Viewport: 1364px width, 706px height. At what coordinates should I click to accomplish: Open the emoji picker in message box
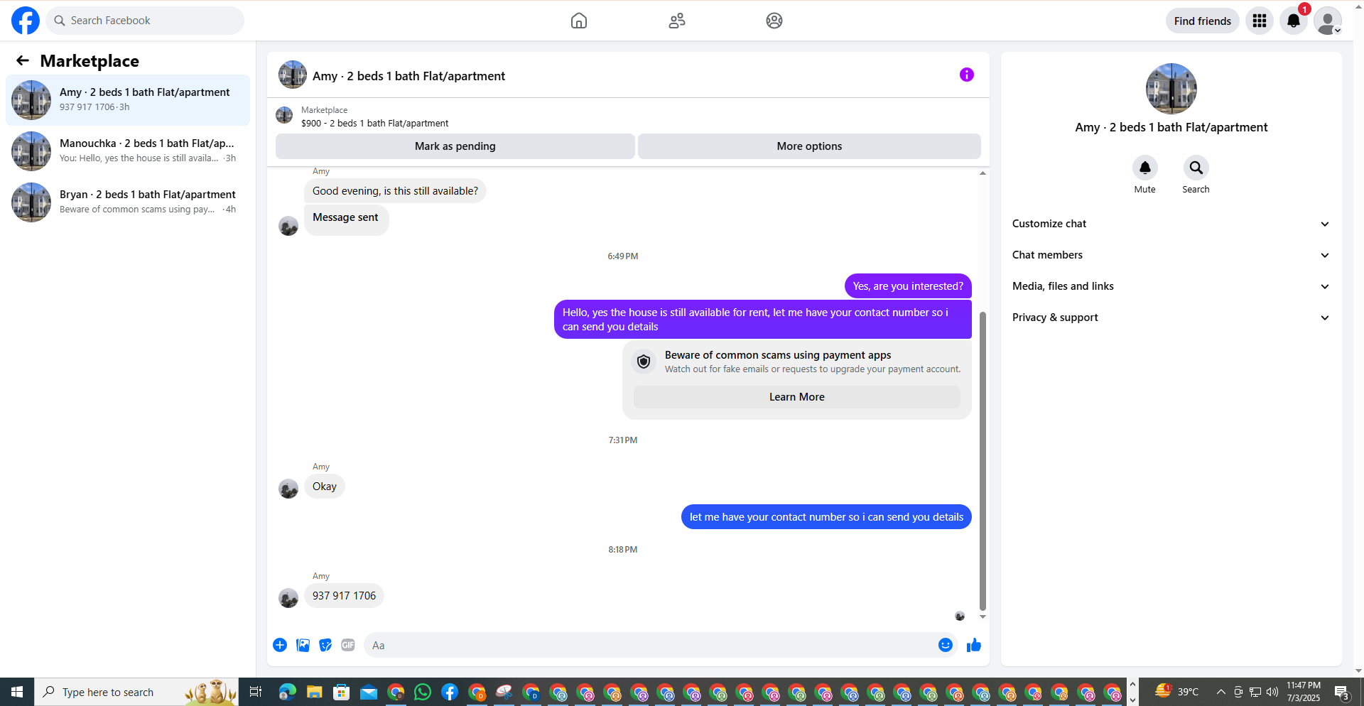tap(946, 645)
